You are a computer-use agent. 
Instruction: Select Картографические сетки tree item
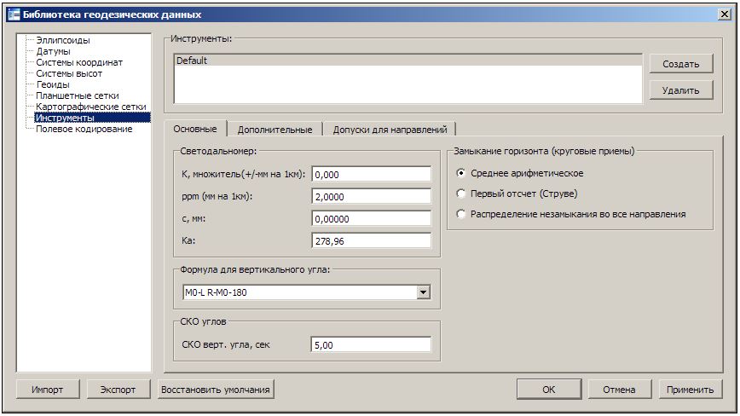pyautogui.click(x=91, y=107)
